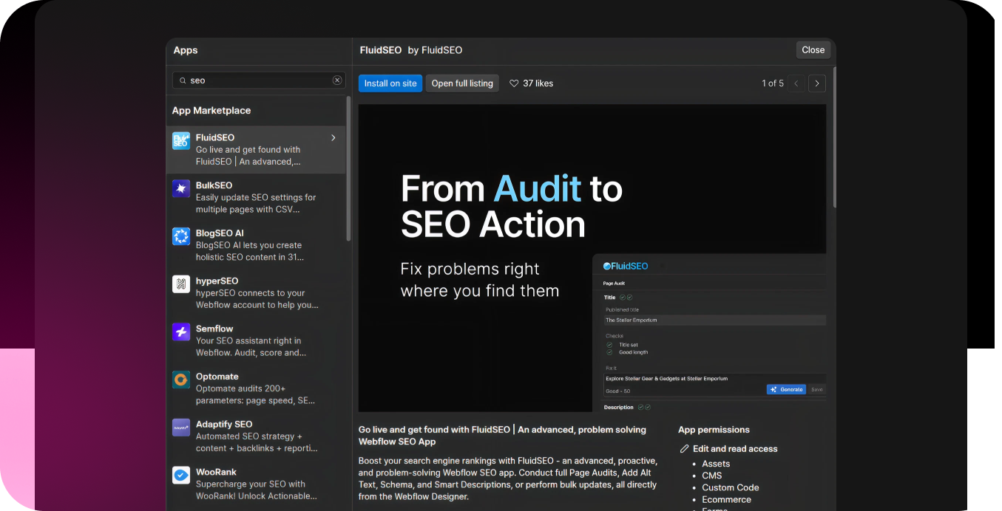Viewport: 1002px width, 511px height.
Task: Click the Ecommerce permission item
Action: click(x=726, y=499)
